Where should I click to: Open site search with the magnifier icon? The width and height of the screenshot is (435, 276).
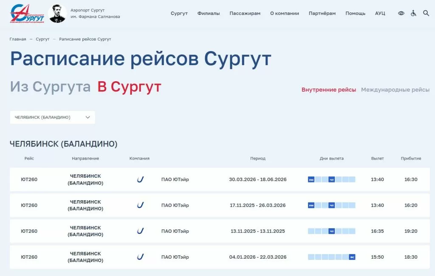tap(426, 13)
